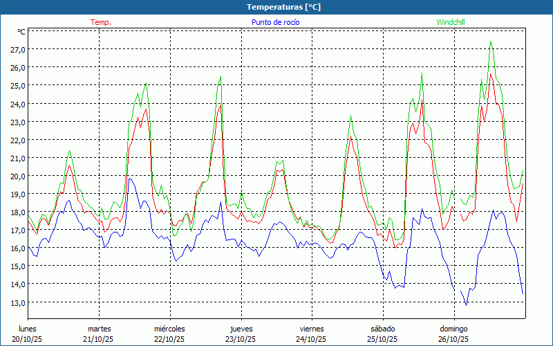Click the red Temp. legend label

coord(100,22)
